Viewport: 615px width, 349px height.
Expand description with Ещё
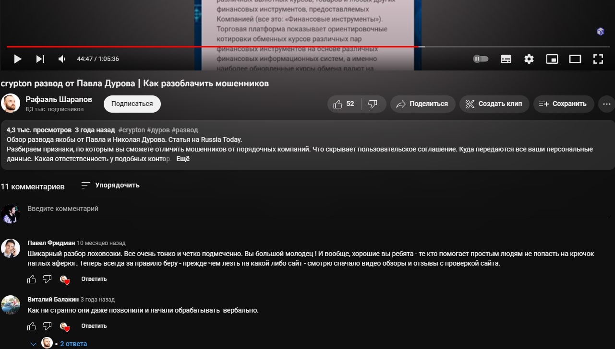[x=183, y=159]
